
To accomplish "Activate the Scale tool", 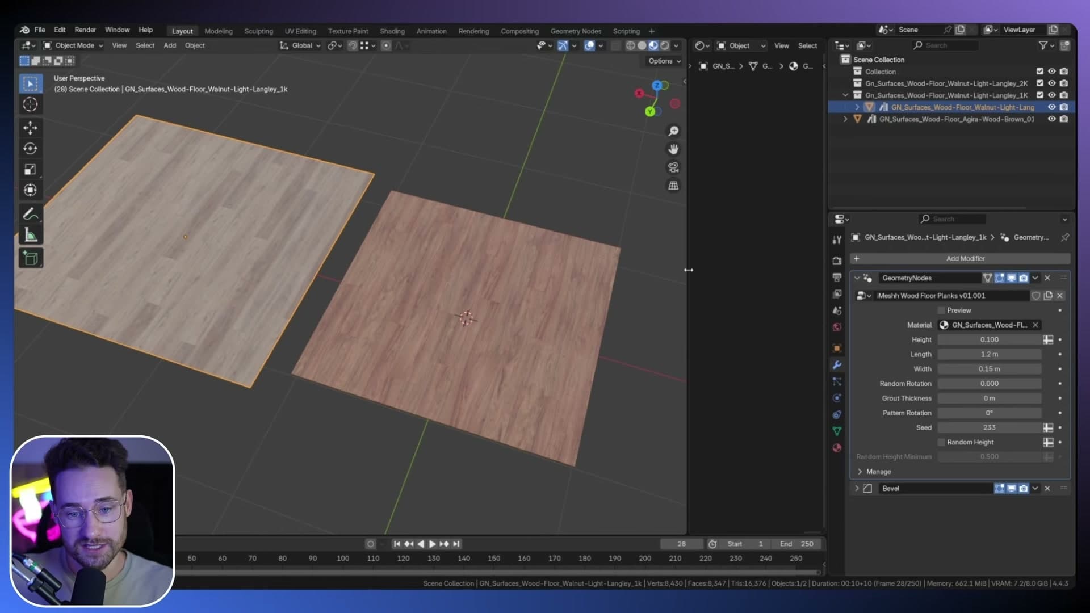I will point(30,169).
